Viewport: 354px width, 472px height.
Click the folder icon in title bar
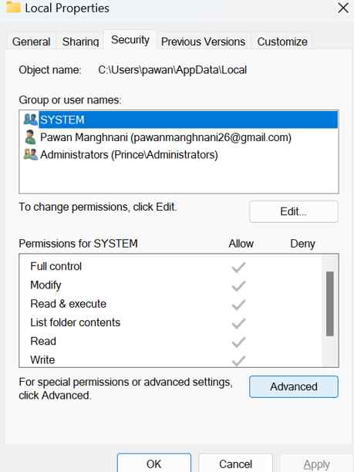click(14, 8)
